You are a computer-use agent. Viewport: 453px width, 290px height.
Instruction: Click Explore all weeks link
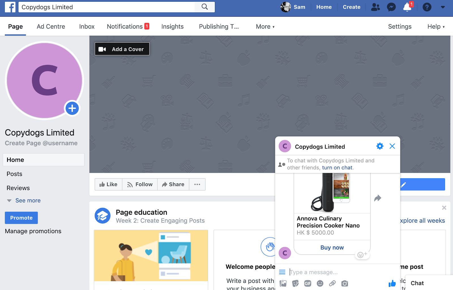coord(422,221)
